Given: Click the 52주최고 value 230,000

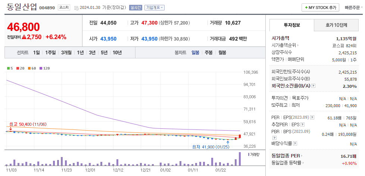Looking at the screenshot, I should [333, 106].
